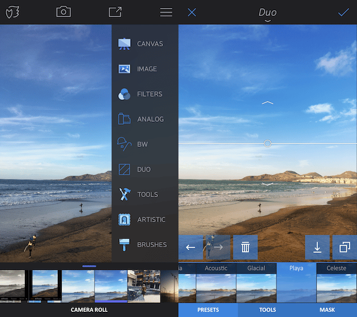Open the TOOLS menu entry

(147, 195)
